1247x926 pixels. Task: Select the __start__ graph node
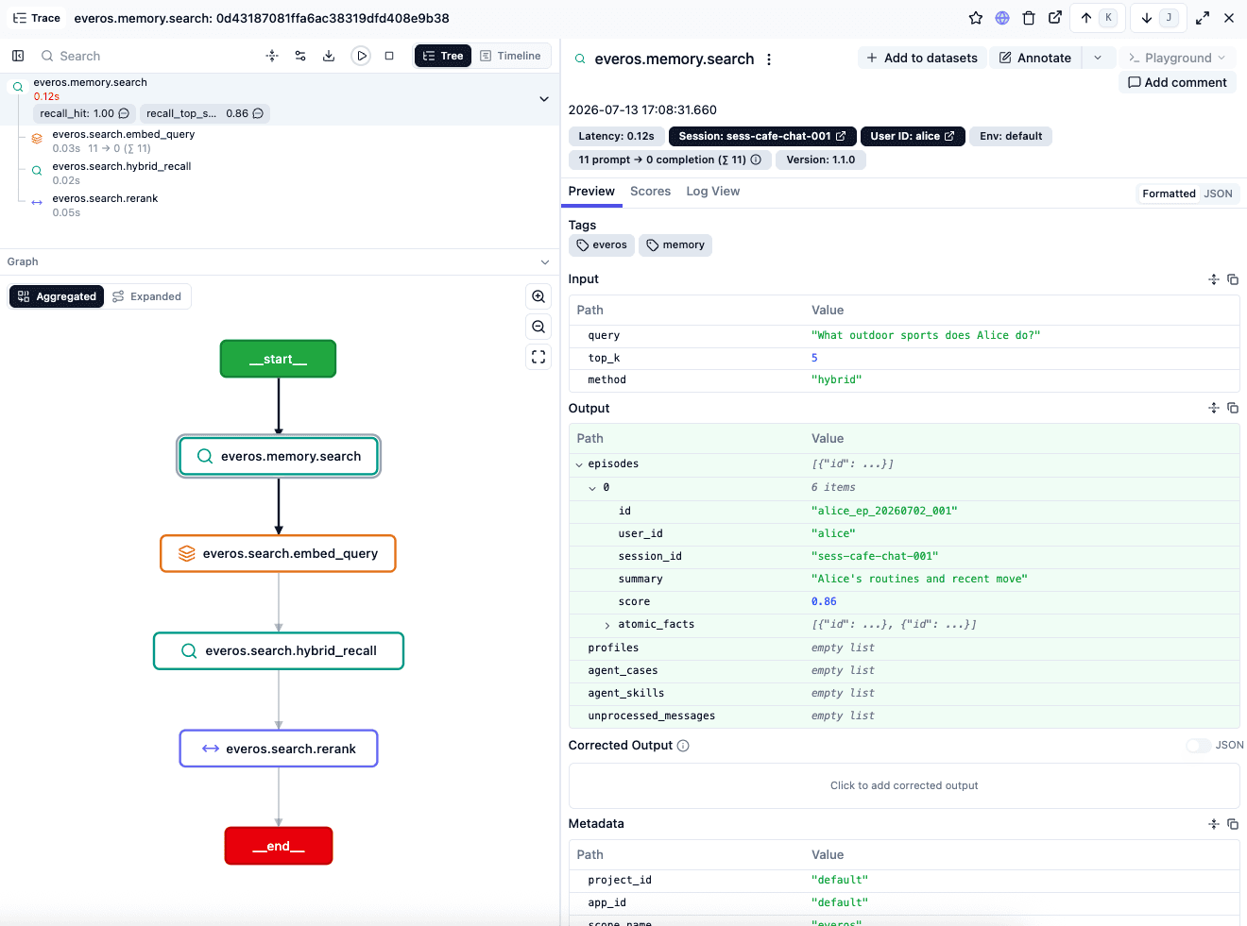pos(279,359)
